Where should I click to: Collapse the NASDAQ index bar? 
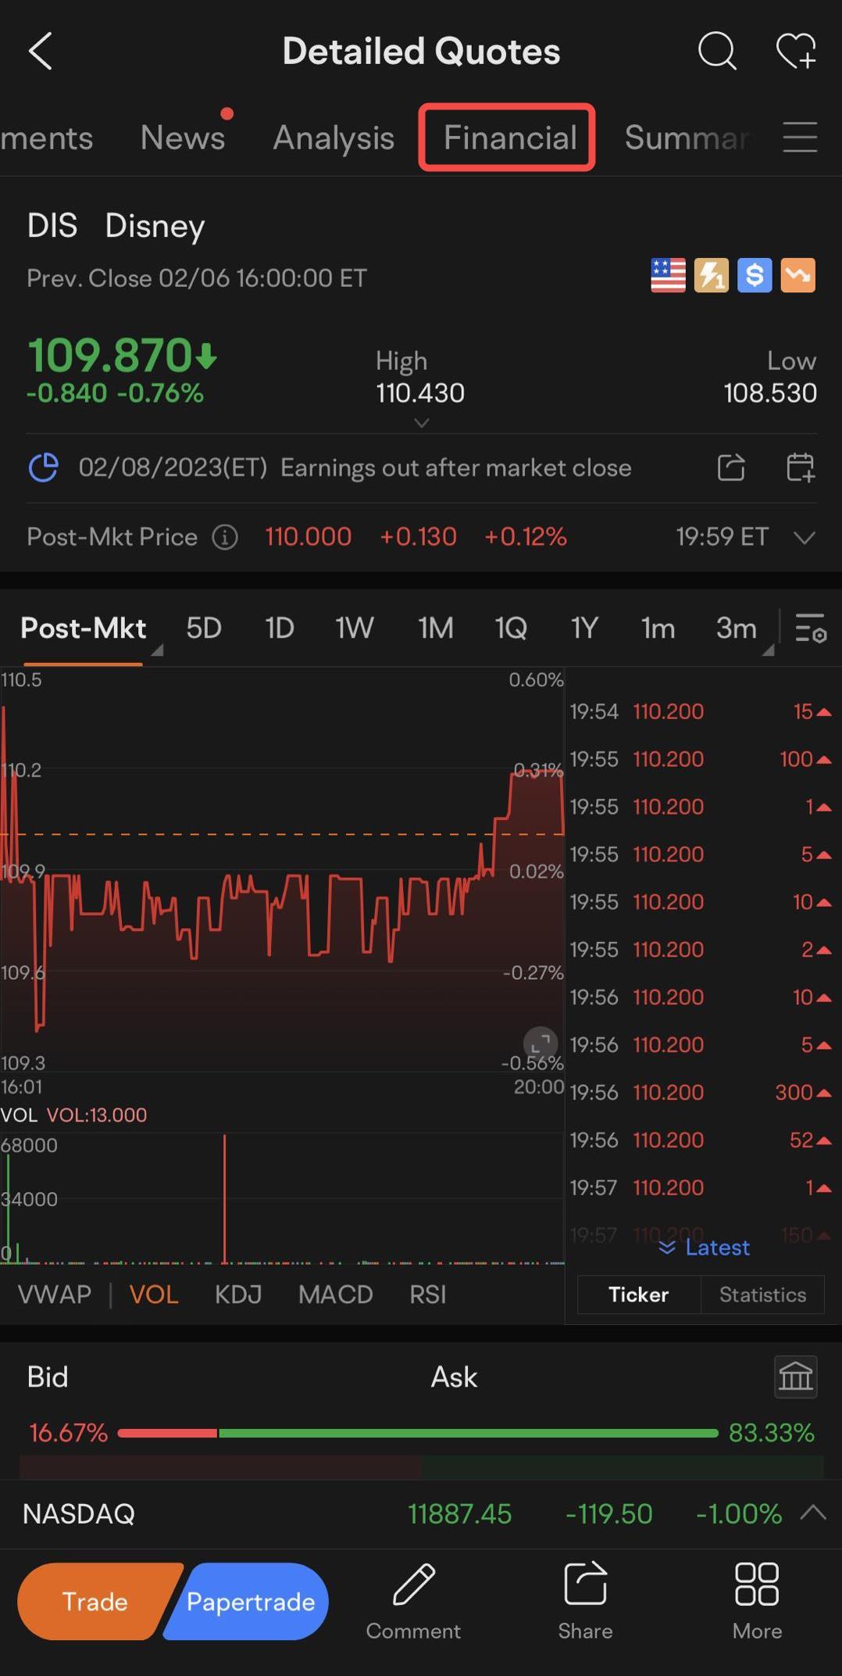tap(813, 1513)
